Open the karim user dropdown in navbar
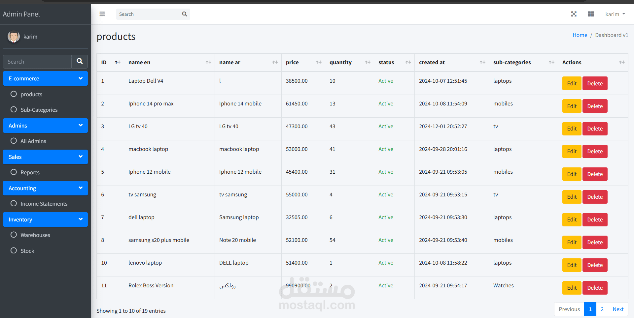Screen dimensions: 634x318 click(615, 14)
